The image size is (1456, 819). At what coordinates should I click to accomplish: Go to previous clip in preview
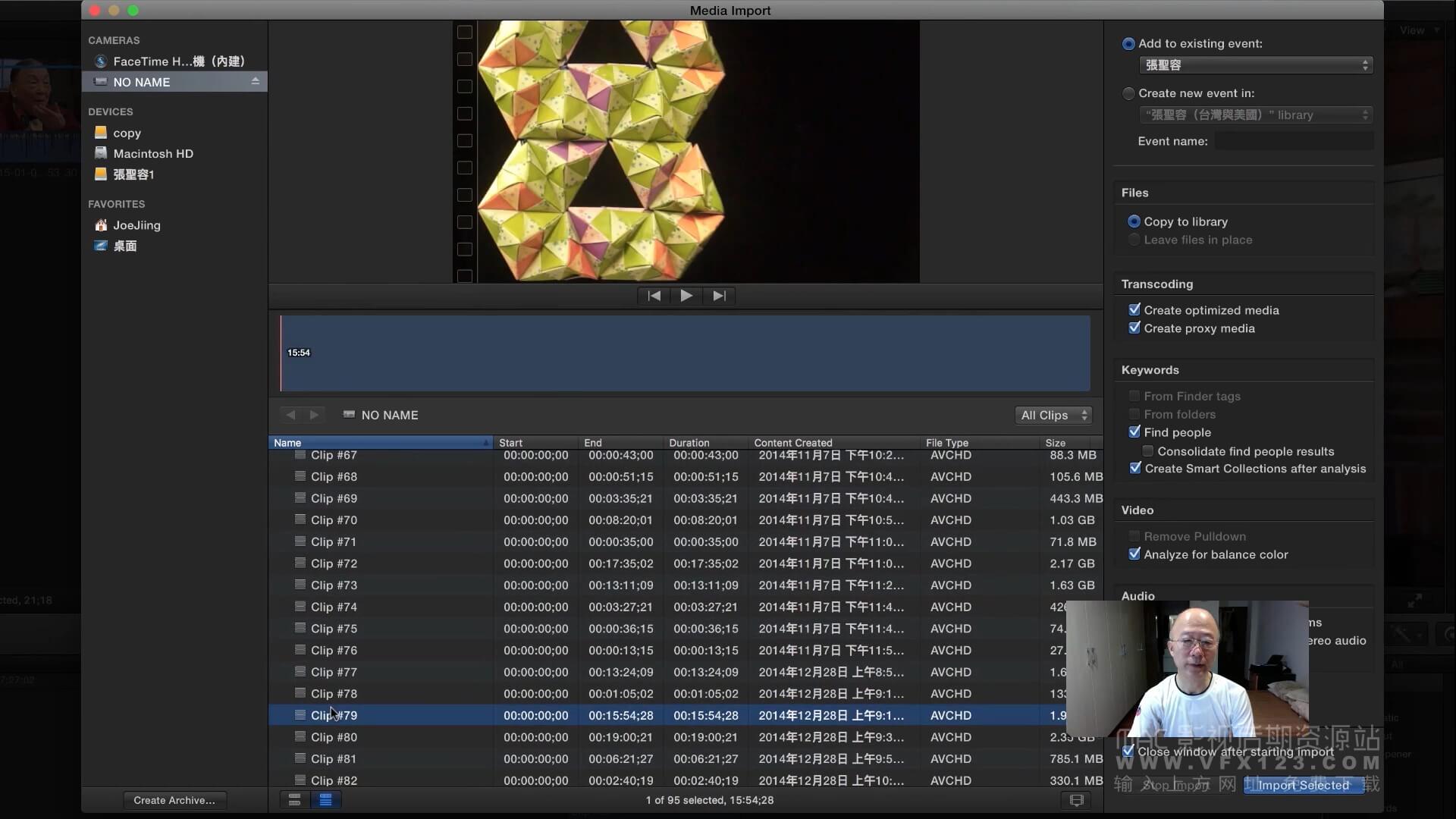click(654, 296)
